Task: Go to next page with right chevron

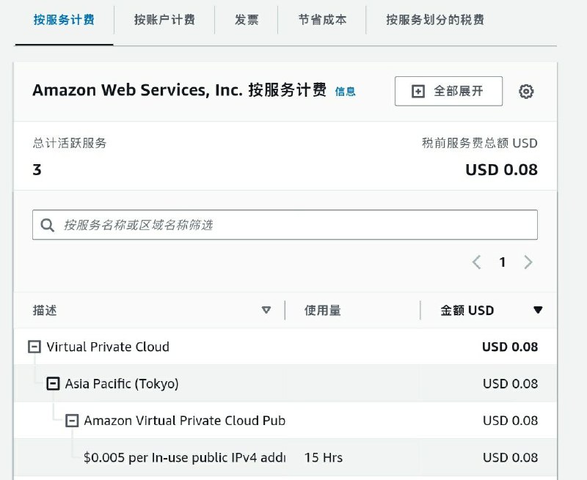Action: [528, 262]
